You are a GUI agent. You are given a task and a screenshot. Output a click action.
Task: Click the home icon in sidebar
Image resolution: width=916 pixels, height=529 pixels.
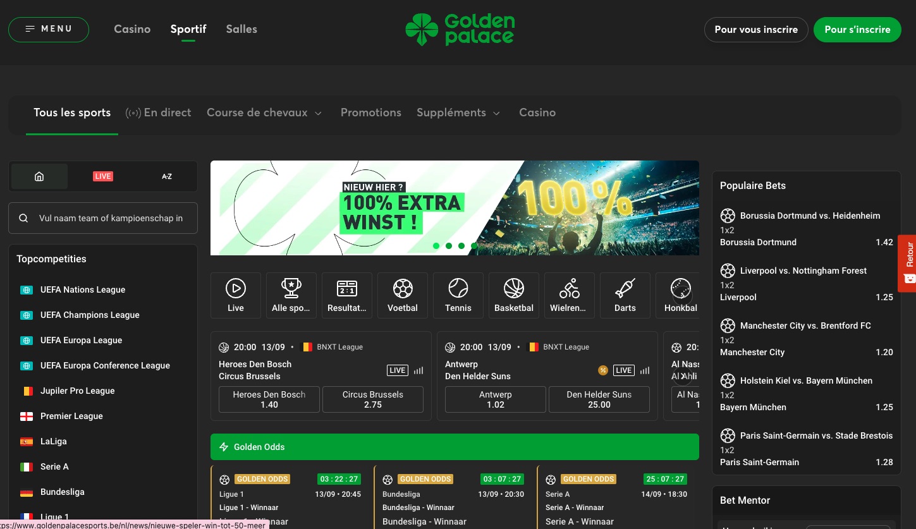(39, 176)
